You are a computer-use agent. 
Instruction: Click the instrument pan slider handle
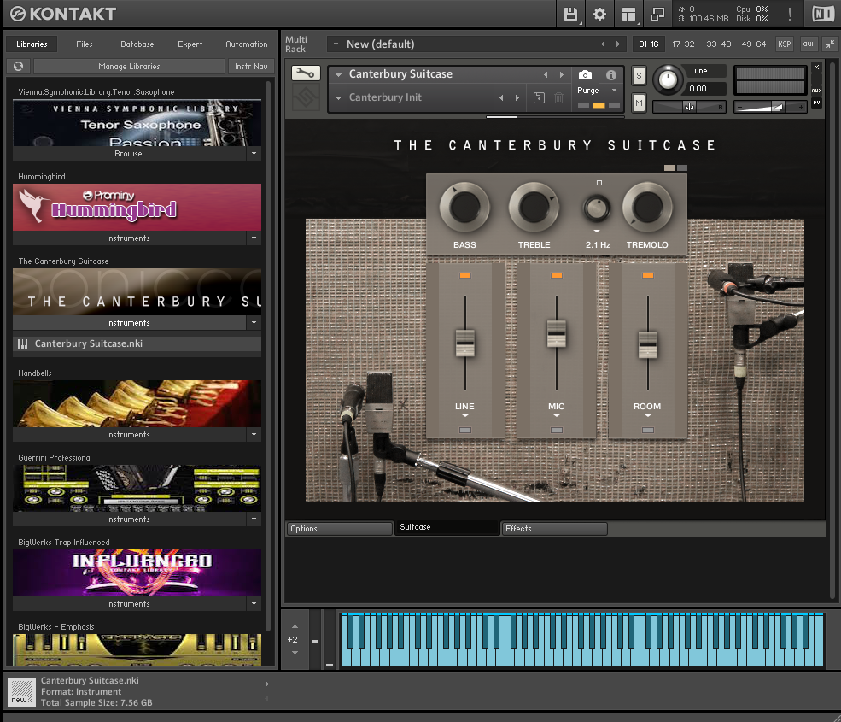coord(689,107)
